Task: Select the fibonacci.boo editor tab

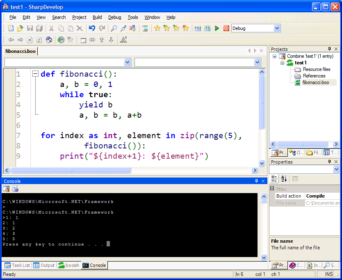Action: (20, 51)
